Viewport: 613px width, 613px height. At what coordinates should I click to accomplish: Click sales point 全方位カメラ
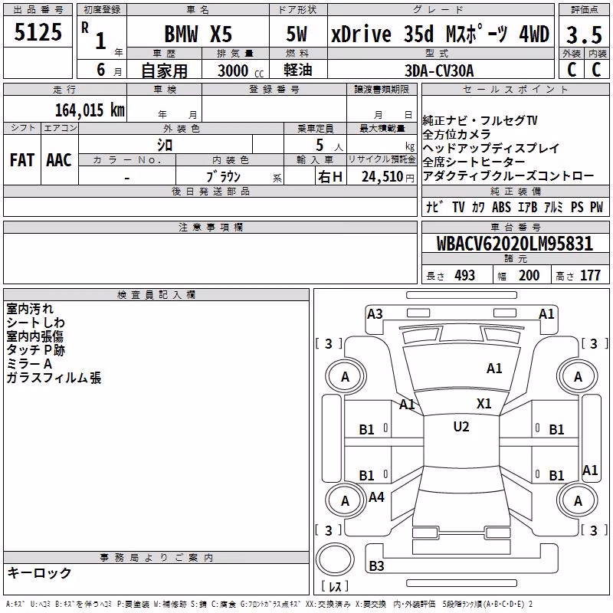click(457, 135)
